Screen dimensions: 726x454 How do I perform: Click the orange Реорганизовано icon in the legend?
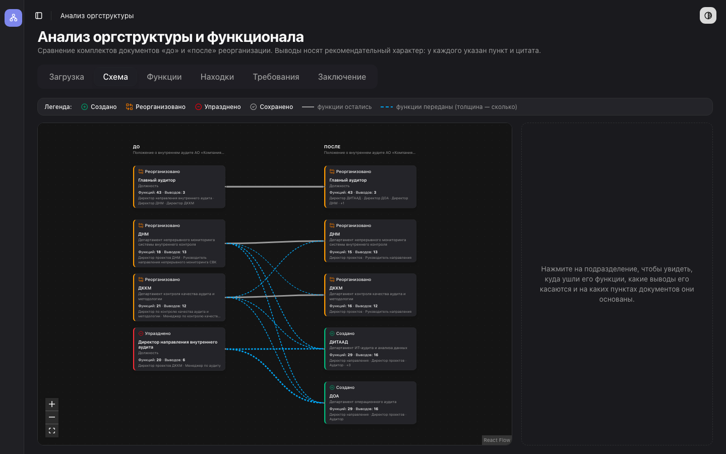[x=130, y=107]
